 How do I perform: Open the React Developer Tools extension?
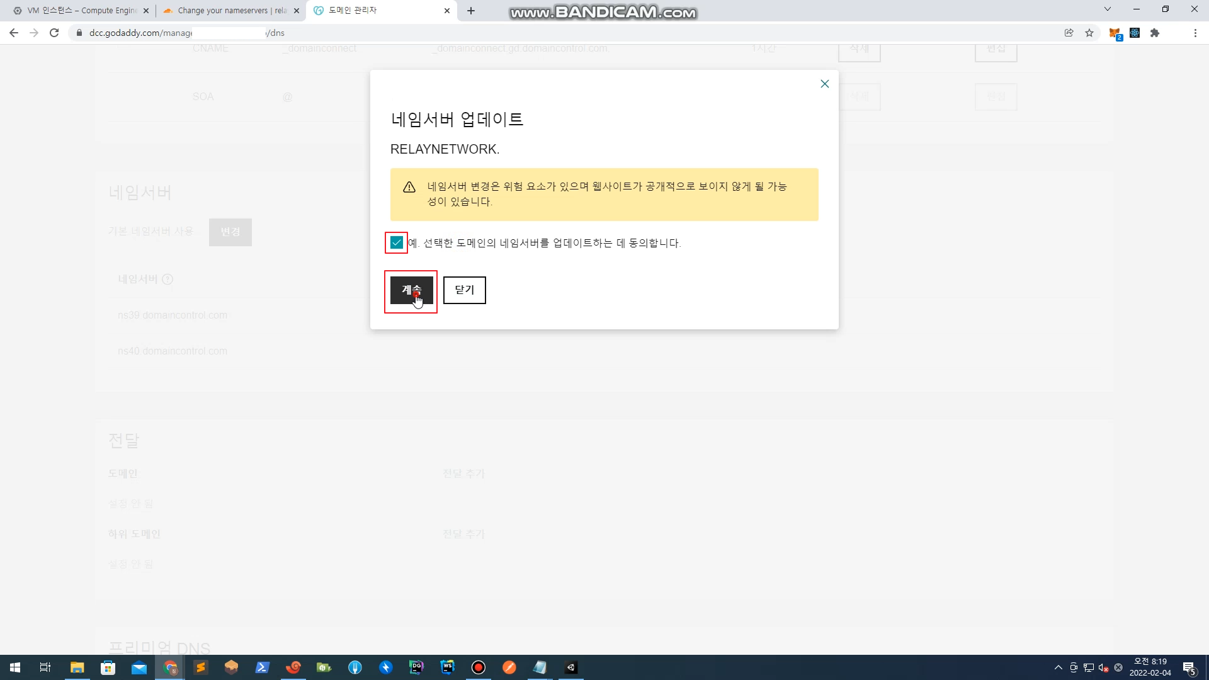[x=1135, y=33]
